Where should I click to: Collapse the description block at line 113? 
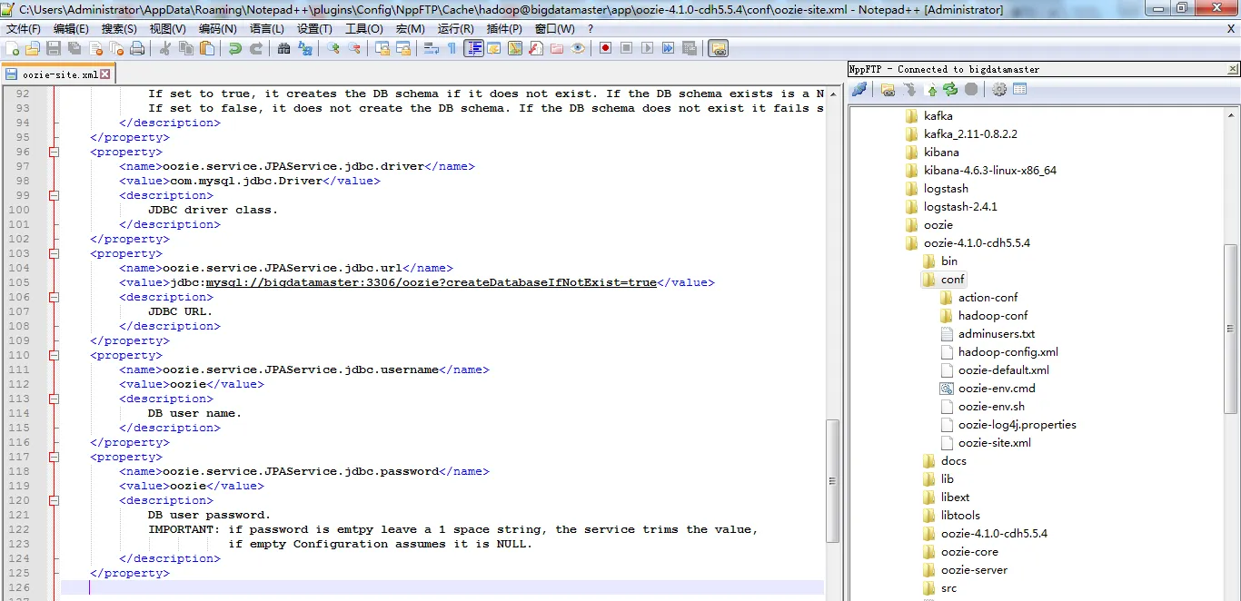pyautogui.click(x=54, y=399)
